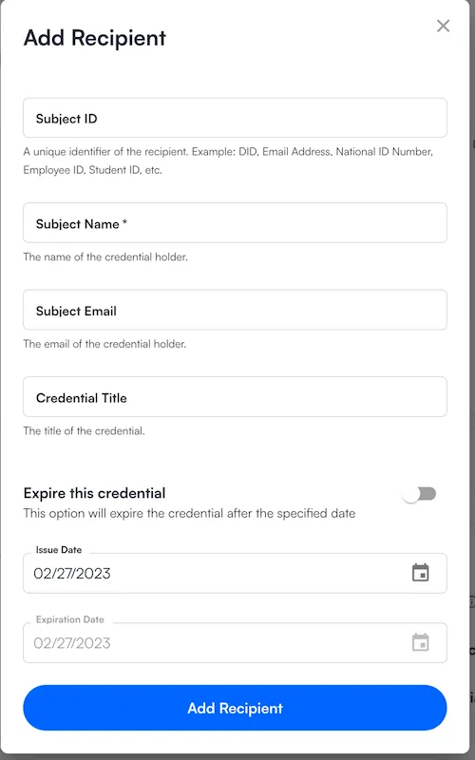This screenshot has height=760, width=475.
Task: Click 'The title of the credential' hint
Action: pyautogui.click(x=84, y=431)
